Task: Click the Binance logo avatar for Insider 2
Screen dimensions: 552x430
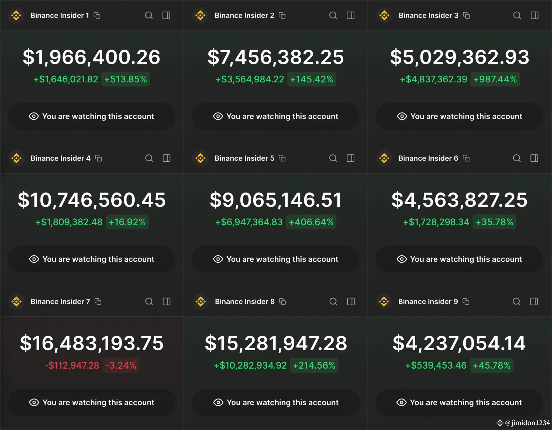Action: 200,16
